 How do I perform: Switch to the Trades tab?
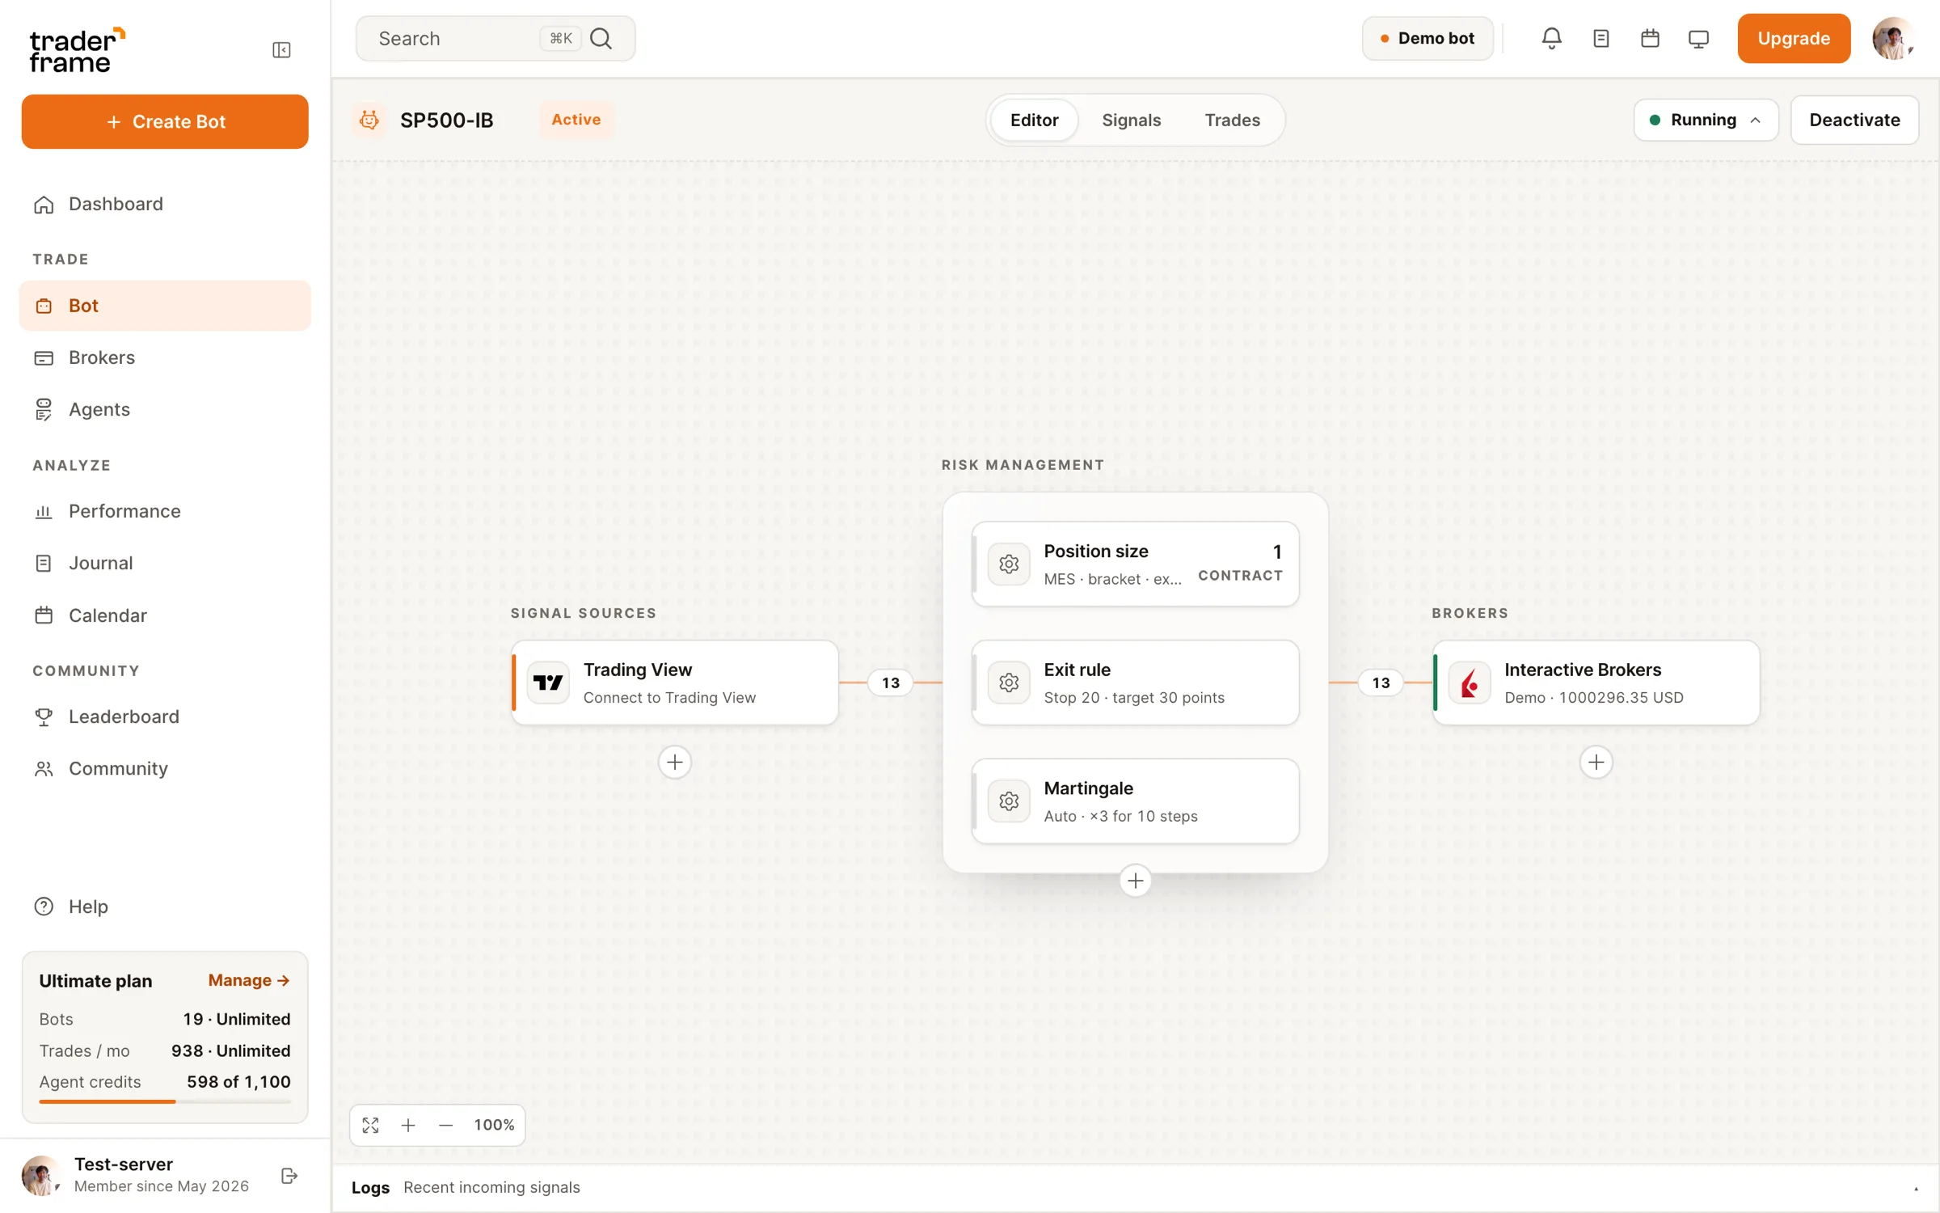click(x=1232, y=120)
